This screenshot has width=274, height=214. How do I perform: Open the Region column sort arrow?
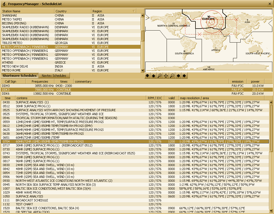(134, 11)
